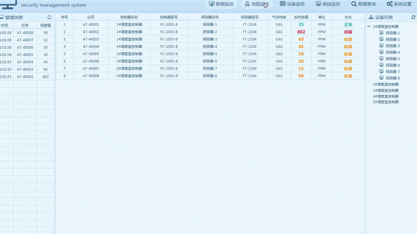Click the real-time value 802
Image resolution: width=417 pixels, height=234 pixels.
[x=301, y=32]
